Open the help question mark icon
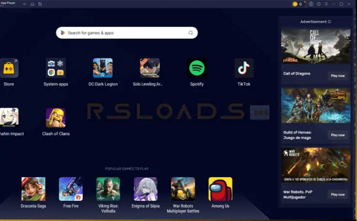357x221 pixels. [x=318, y=4]
